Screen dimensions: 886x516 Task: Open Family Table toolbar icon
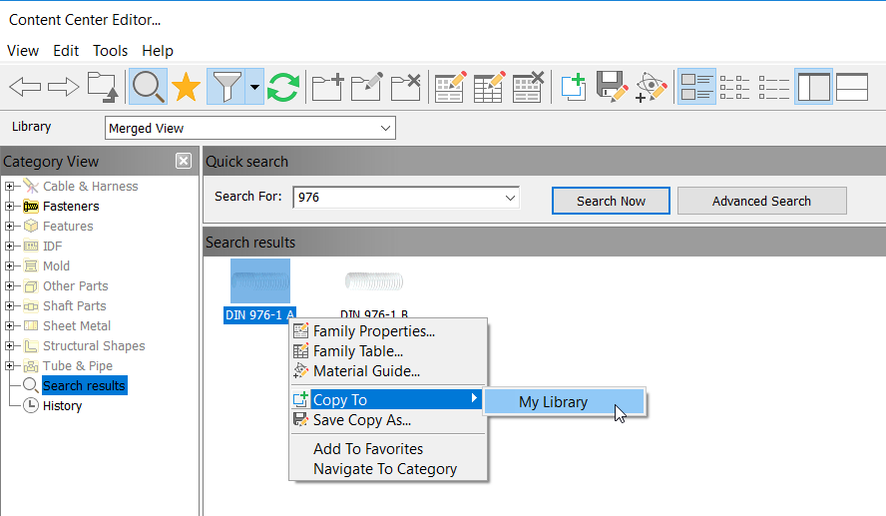tap(489, 87)
